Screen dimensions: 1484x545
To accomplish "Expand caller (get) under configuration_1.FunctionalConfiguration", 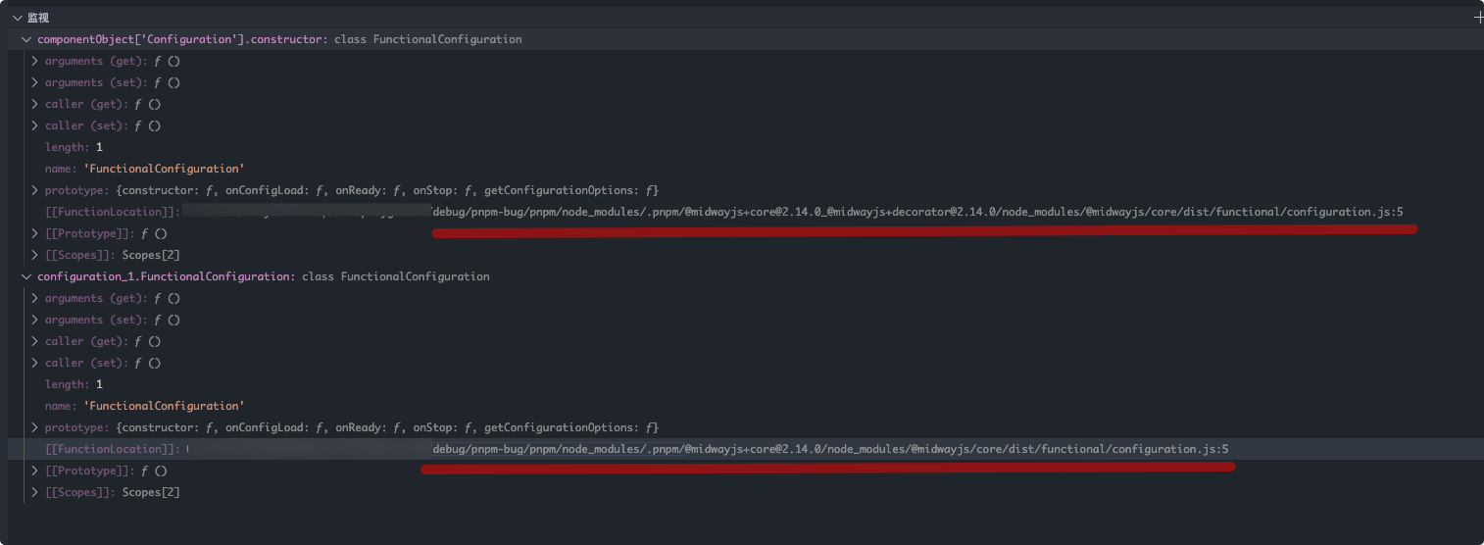I will [35, 341].
